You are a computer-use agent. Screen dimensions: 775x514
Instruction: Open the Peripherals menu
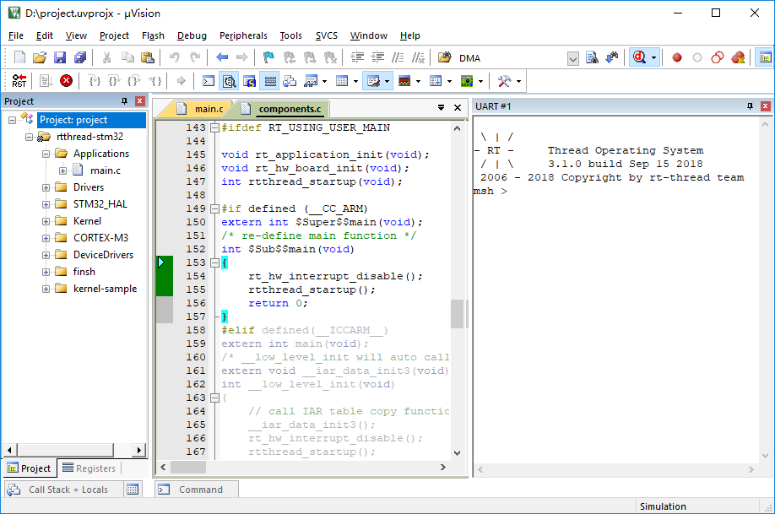243,35
